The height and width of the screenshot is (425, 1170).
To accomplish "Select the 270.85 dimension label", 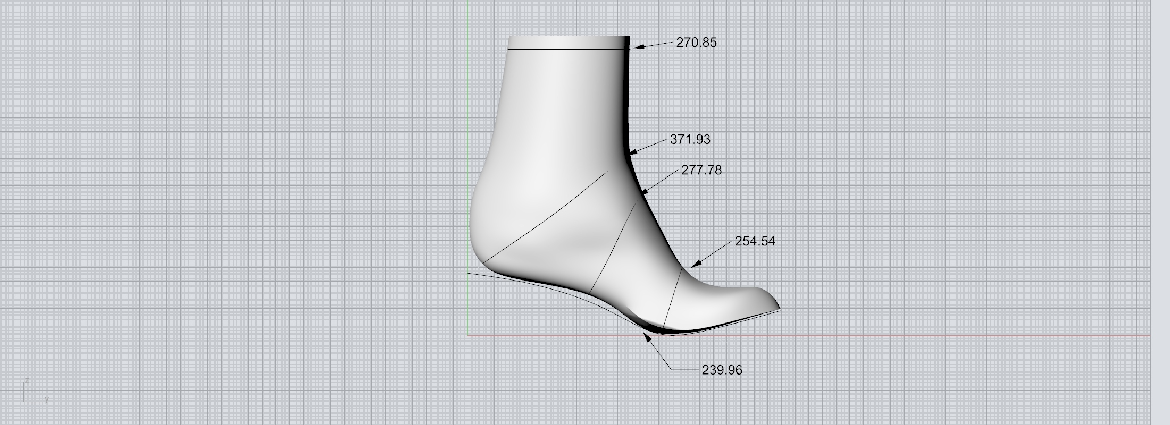I will (696, 42).
